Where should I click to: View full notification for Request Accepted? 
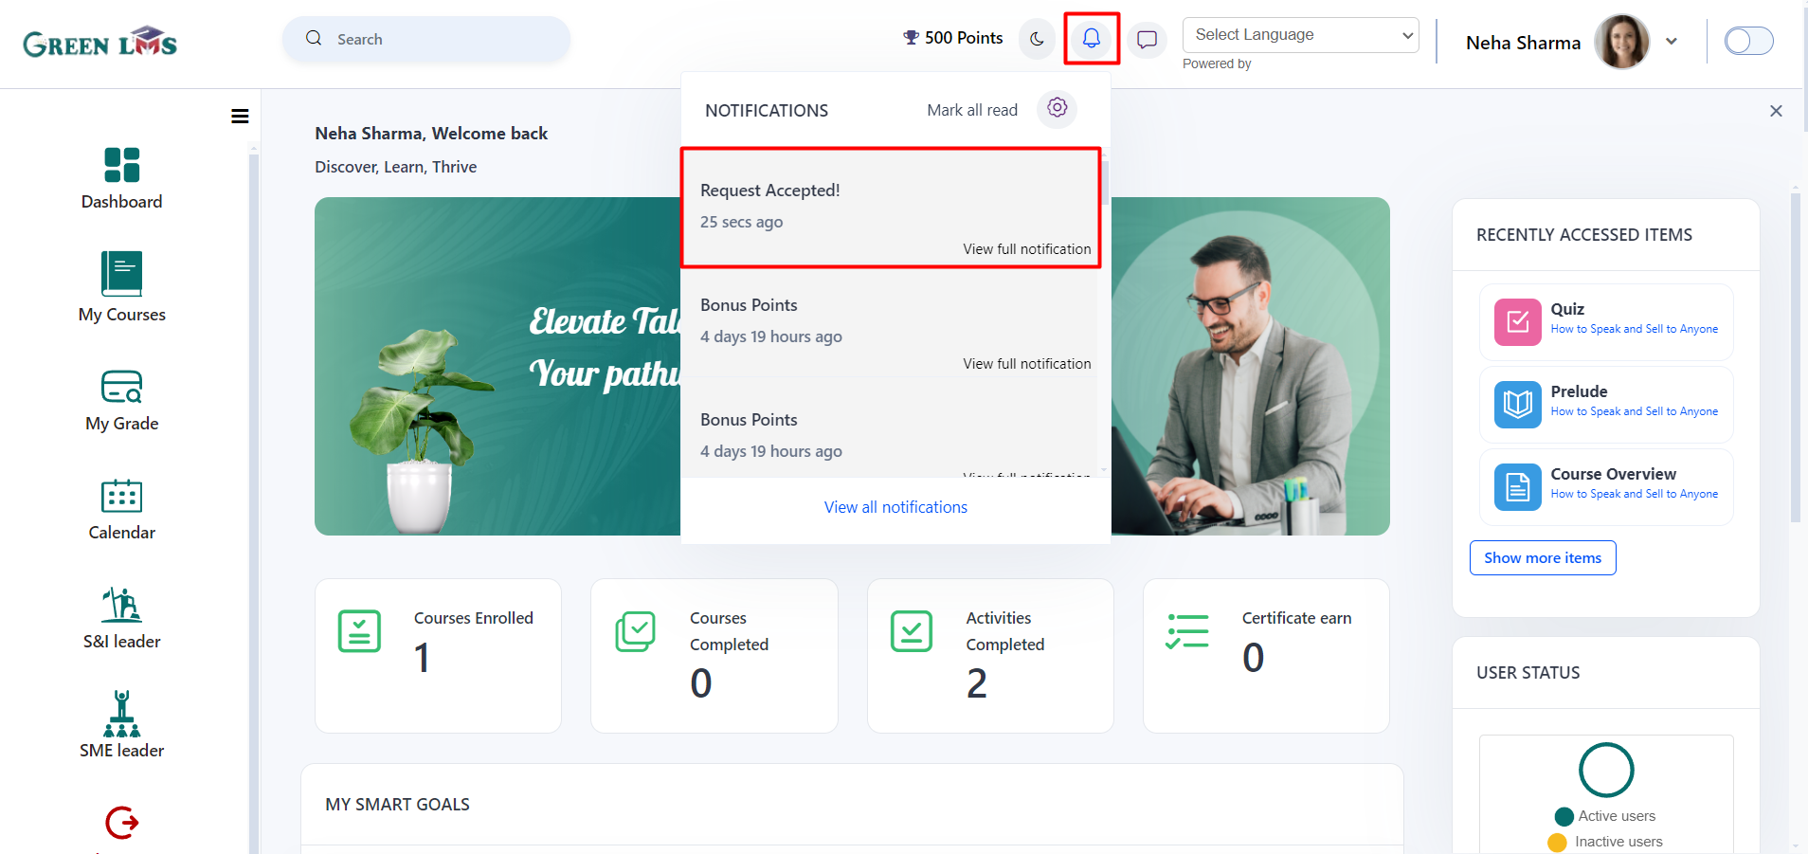1027,249
